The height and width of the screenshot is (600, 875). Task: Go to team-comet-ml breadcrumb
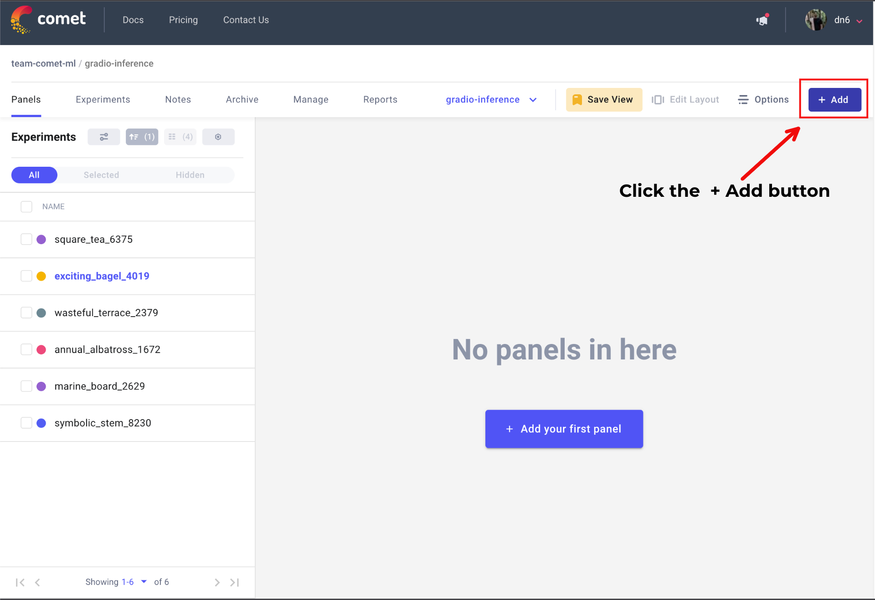pyautogui.click(x=43, y=64)
